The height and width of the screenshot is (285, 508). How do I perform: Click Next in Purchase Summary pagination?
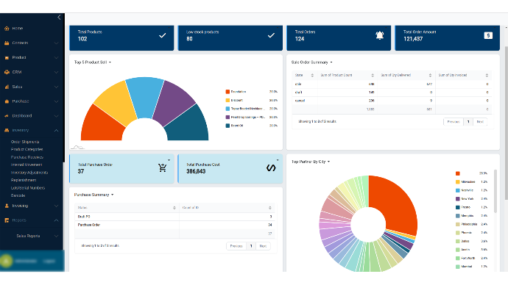coord(263,246)
